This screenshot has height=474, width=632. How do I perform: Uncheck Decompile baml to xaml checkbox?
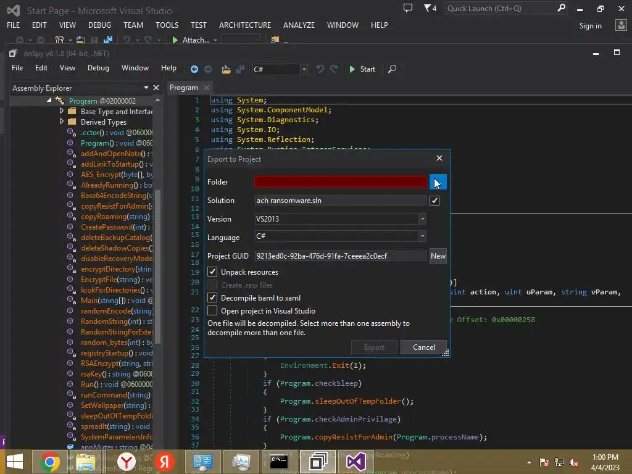point(212,297)
